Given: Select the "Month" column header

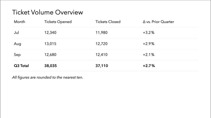Looking at the screenshot, I should pyautogui.click(x=20, y=22).
